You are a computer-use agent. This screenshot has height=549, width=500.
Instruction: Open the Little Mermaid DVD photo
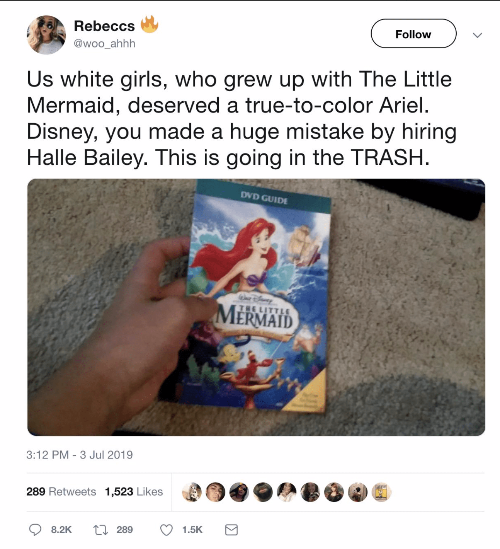(x=256, y=307)
